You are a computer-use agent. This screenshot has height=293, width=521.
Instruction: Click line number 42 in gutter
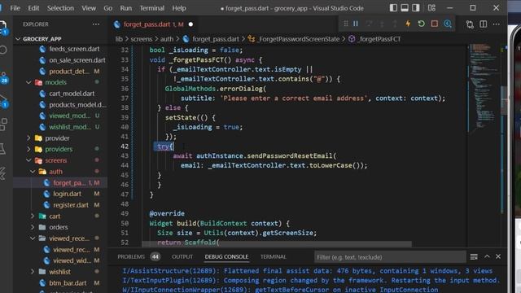125,146
